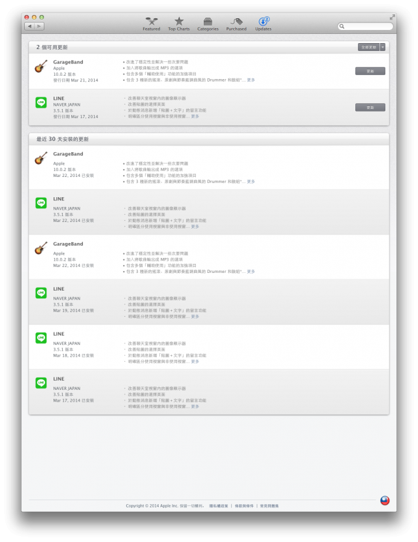Click the LINE icon installed Mar 19

pos(41,293)
